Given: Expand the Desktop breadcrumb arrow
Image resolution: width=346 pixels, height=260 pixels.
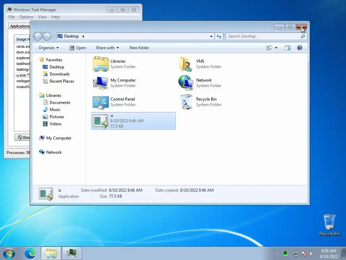Looking at the screenshot, I should tap(83, 36).
